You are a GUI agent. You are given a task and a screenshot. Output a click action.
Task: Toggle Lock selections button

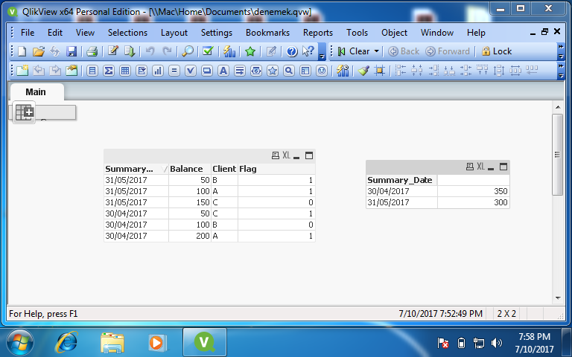[x=497, y=51]
